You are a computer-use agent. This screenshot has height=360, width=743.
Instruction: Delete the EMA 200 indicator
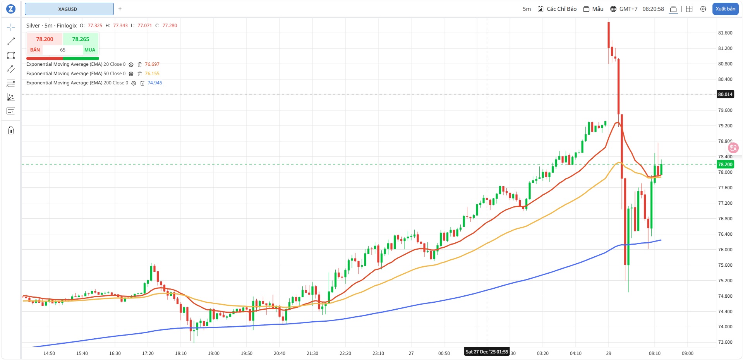142,83
